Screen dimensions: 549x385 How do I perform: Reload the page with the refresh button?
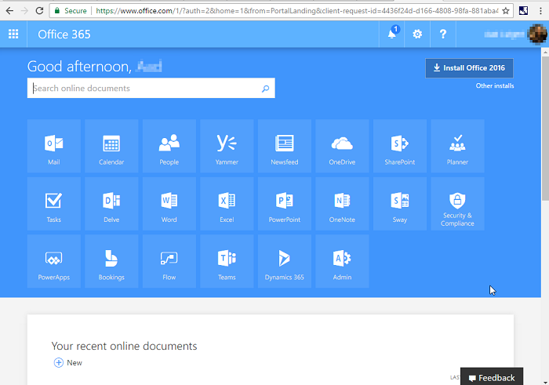pos(39,11)
